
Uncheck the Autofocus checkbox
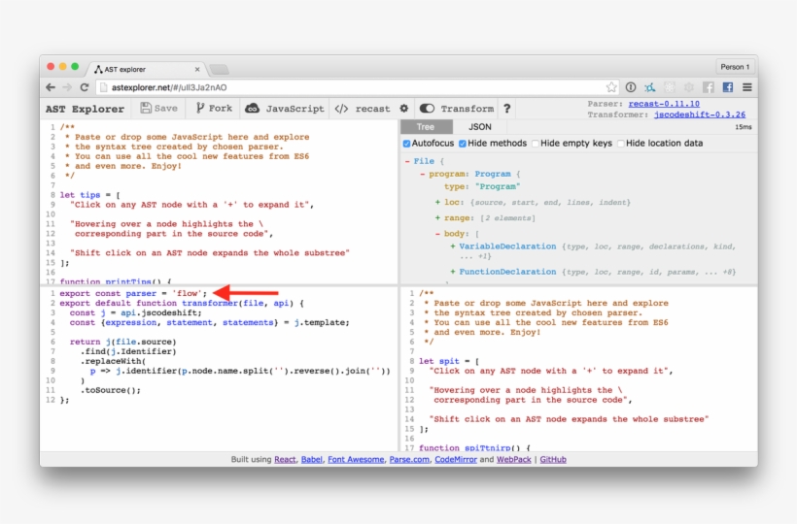406,144
